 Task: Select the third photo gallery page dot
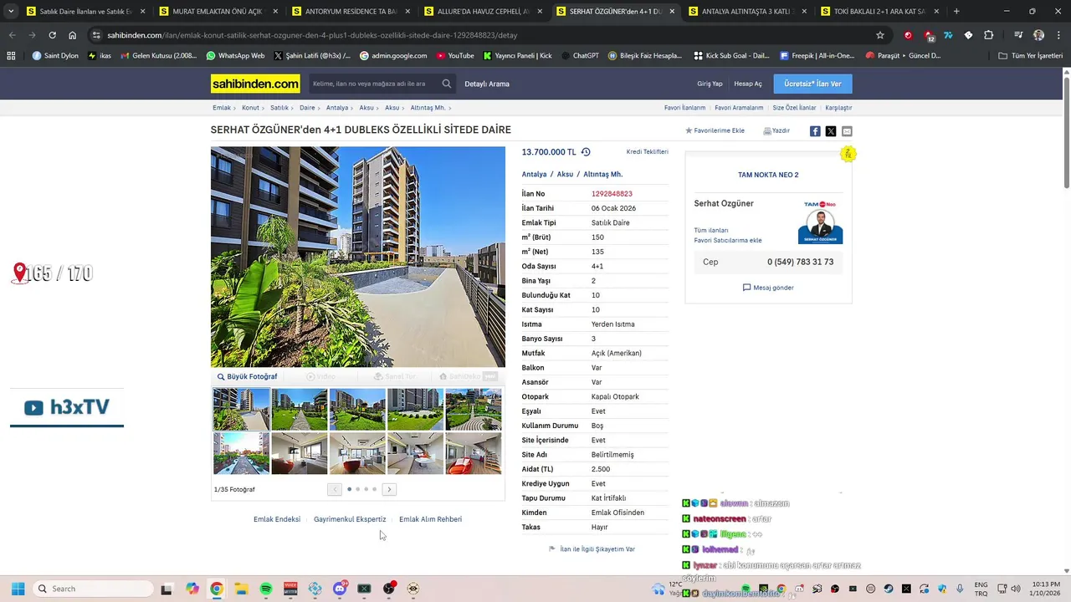point(366,489)
